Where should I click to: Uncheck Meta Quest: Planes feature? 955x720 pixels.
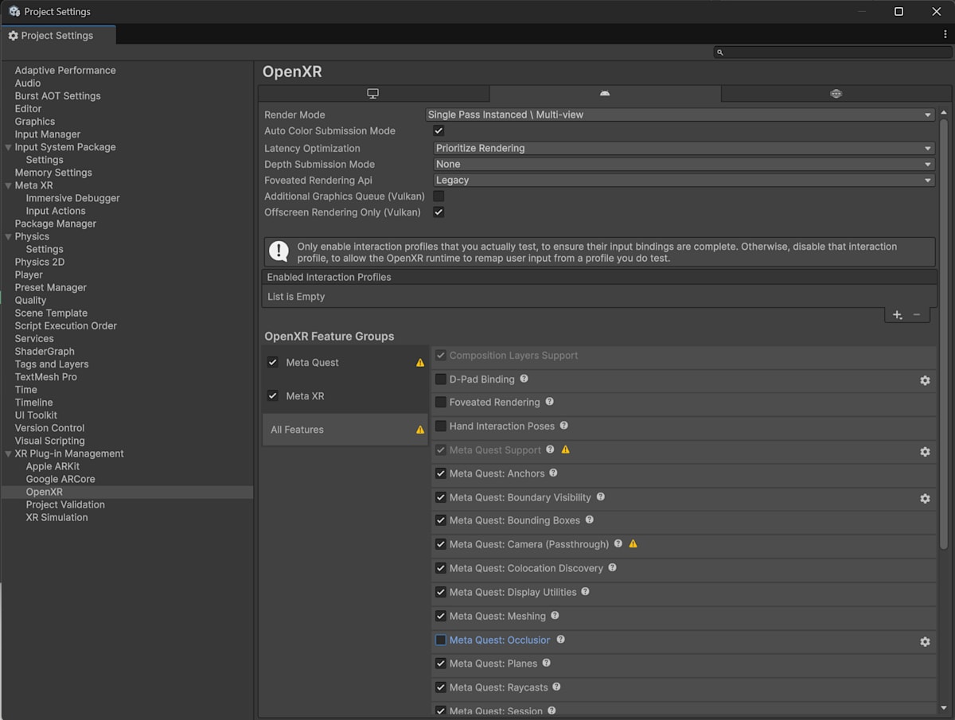pyautogui.click(x=441, y=664)
